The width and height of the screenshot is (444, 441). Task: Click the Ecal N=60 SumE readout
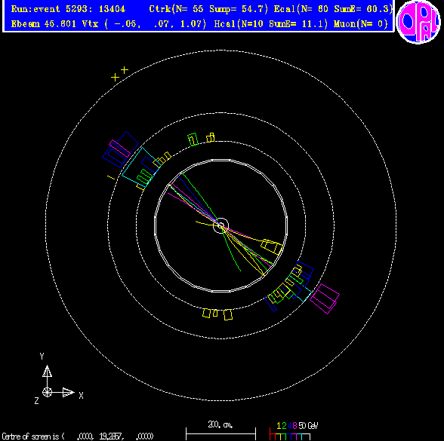[x=333, y=9]
